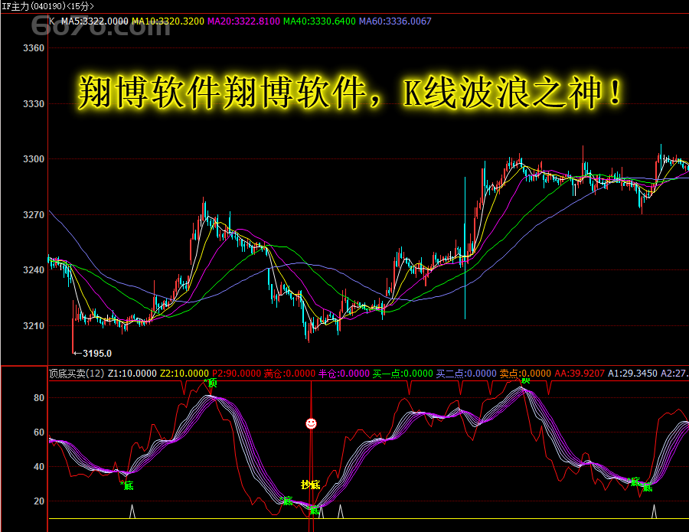689x532 pixels.
Task: Click the A1:29.3450 indicator value
Action: coord(632,374)
